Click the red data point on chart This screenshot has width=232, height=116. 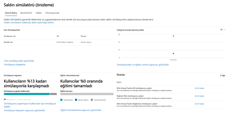173,36
